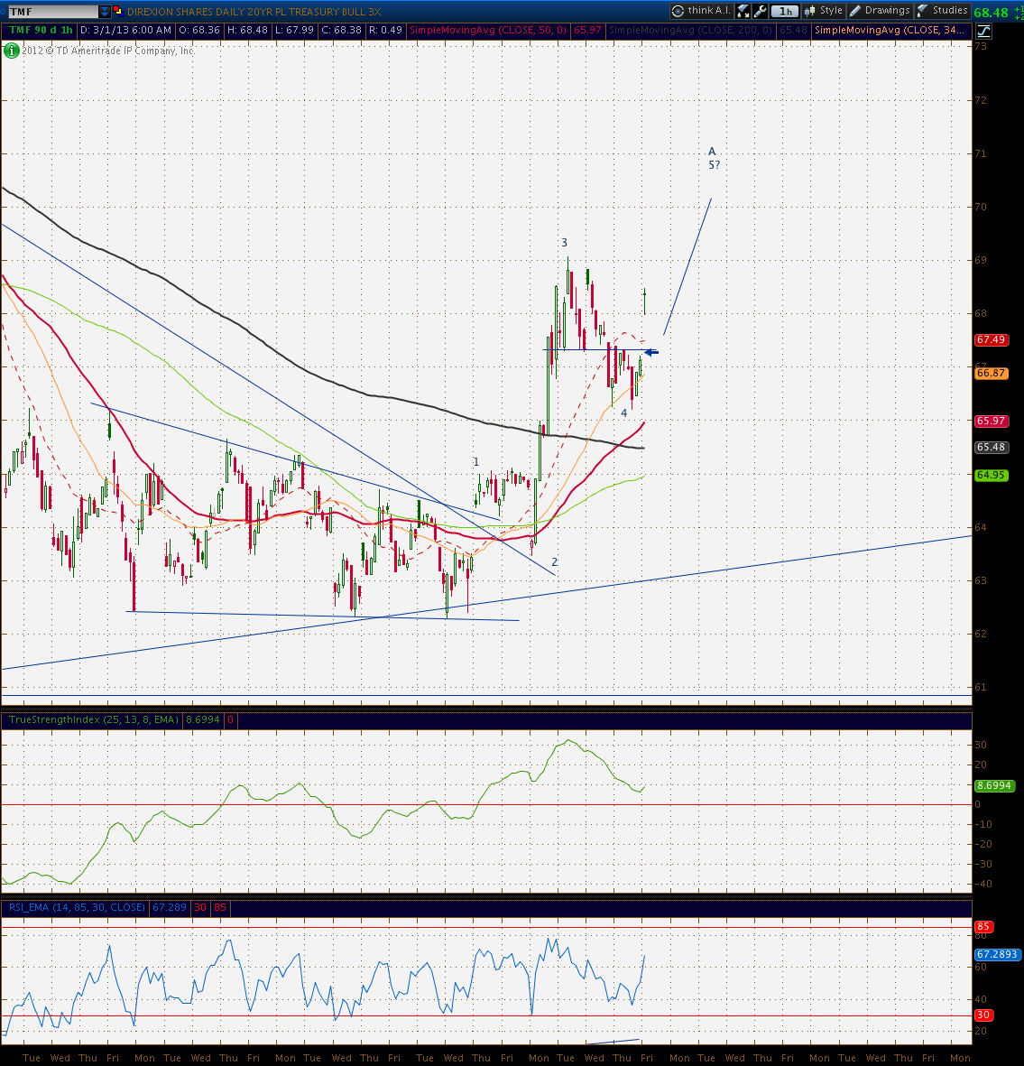Select the wave label 1 on chart

coord(476,462)
